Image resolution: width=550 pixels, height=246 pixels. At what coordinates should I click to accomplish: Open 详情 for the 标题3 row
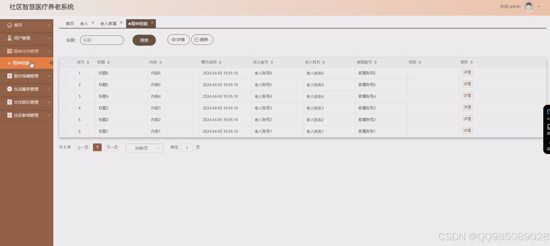point(467,107)
